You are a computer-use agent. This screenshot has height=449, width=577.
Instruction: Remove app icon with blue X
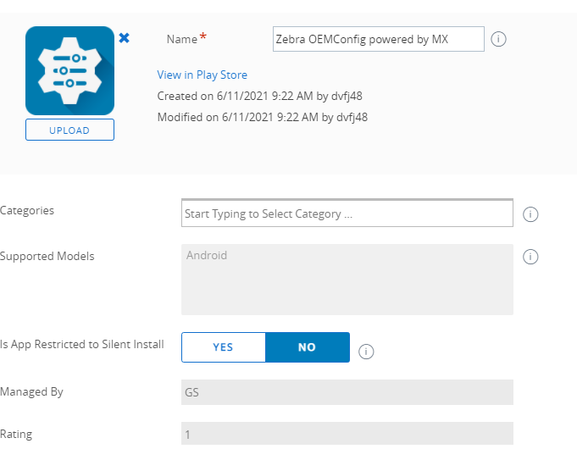tap(124, 38)
